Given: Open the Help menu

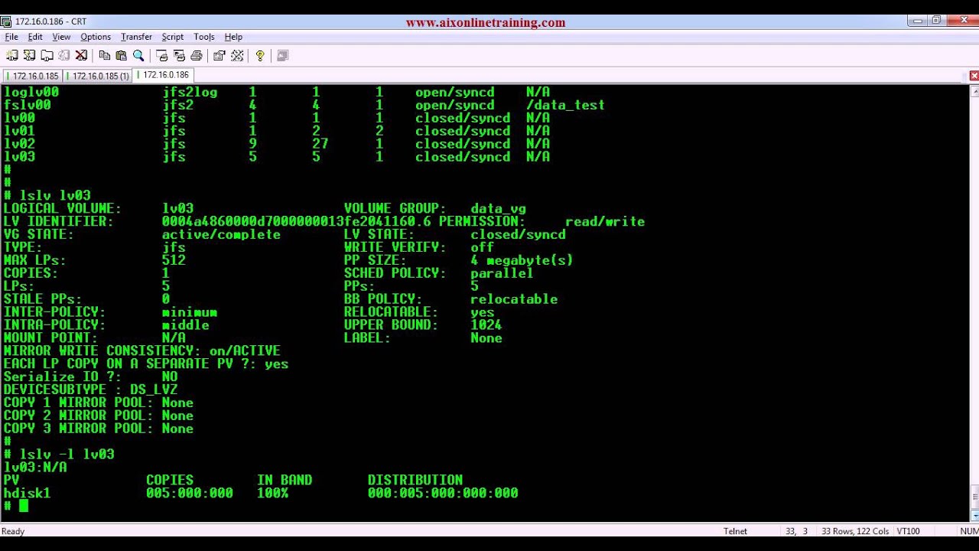Looking at the screenshot, I should point(233,37).
